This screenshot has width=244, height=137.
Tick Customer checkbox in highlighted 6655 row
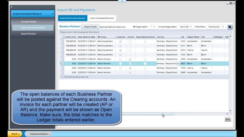[120, 64]
